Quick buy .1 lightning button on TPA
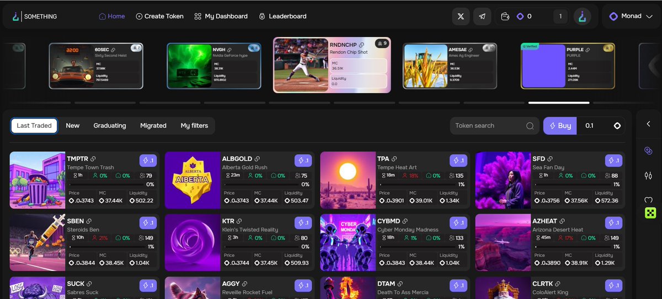662x299 pixels. click(458, 160)
